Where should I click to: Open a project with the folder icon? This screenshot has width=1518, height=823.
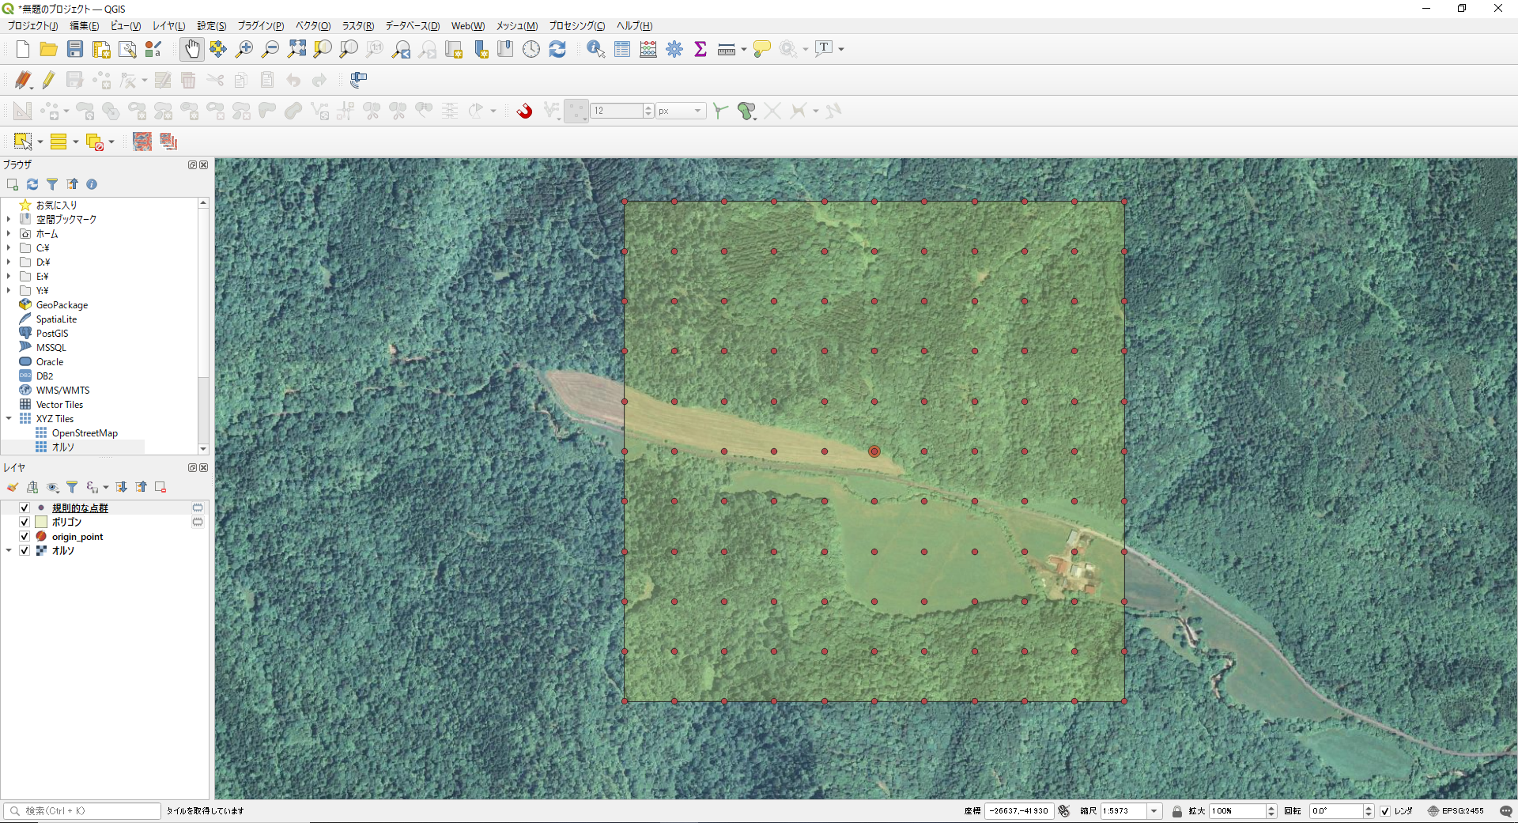(x=48, y=49)
